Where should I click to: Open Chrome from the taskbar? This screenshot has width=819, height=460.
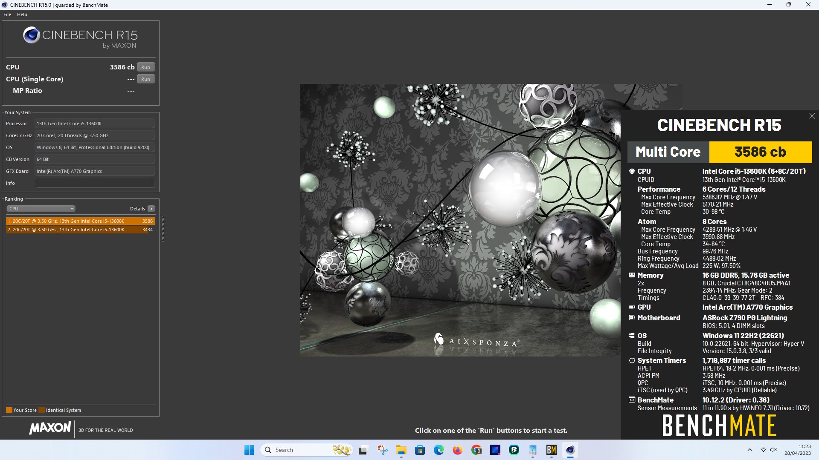pos(476,450)
